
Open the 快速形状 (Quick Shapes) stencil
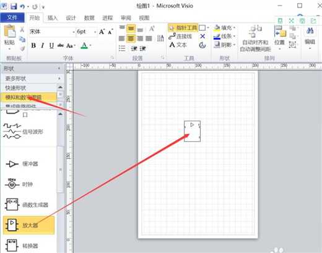coord(29,88)
